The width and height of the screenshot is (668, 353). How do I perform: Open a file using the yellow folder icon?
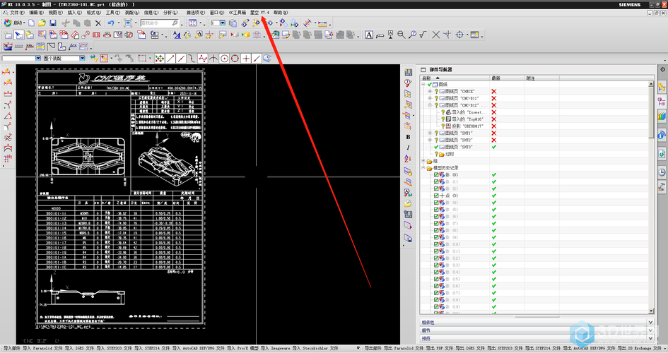42,23
